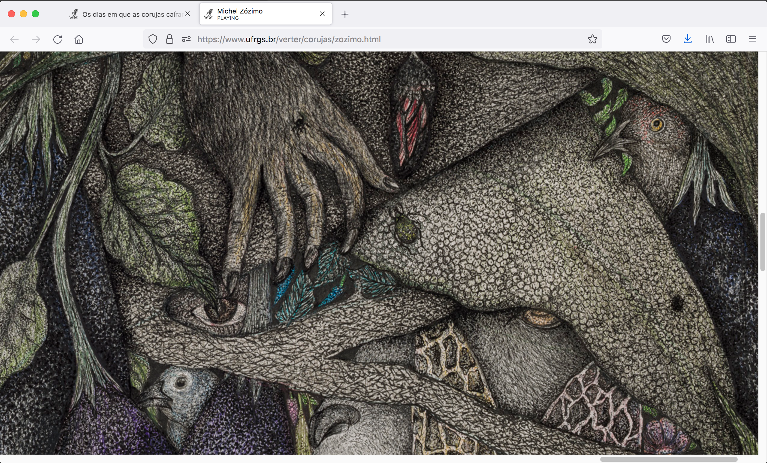The height and width of the screenshot is (463, 767).
Task: Open the Firefox application menu
Action: coord(752,39)
